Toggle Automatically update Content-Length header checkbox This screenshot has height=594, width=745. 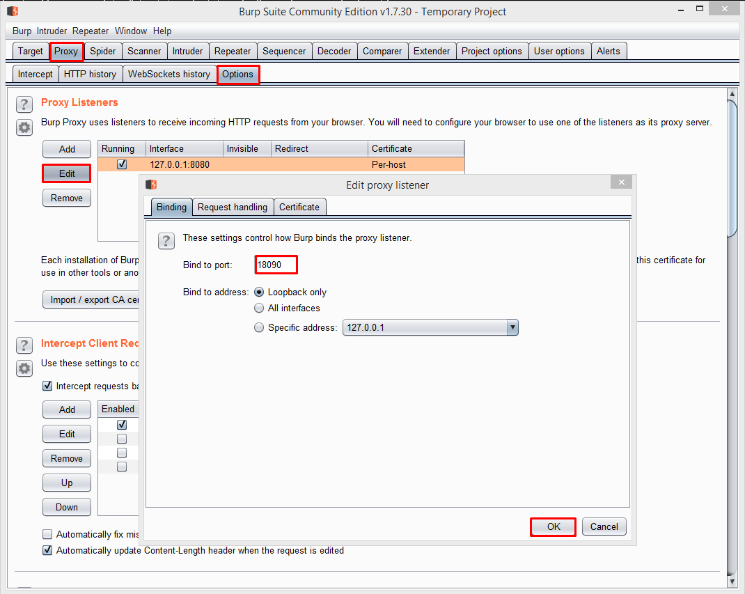[47, 550]
